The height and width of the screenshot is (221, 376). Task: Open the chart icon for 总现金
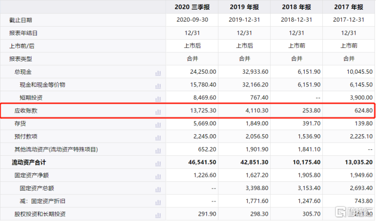(158, 72)
